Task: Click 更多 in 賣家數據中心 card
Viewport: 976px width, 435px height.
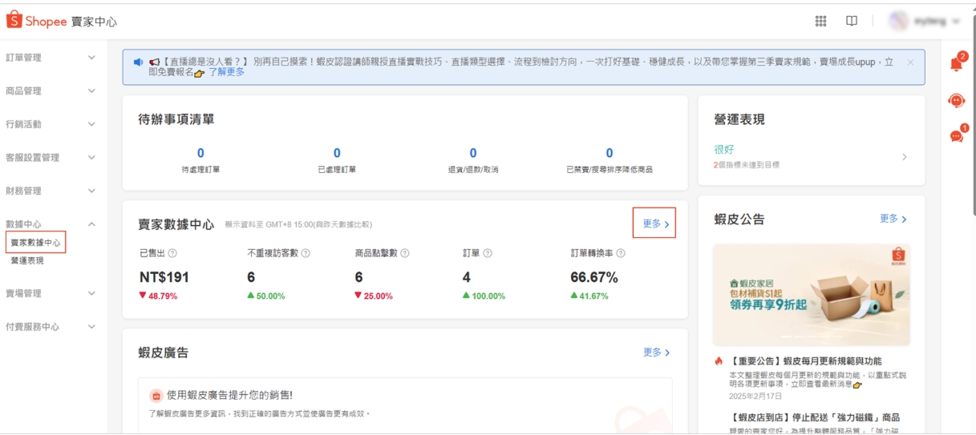Action: coord(655,224)
